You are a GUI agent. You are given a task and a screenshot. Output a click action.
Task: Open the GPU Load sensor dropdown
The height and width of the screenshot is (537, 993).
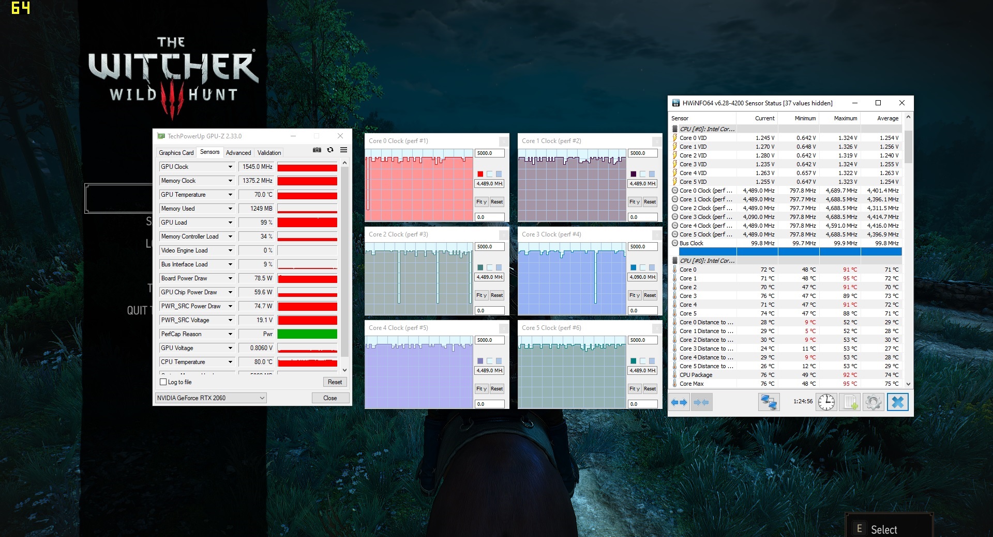[231, 223]
